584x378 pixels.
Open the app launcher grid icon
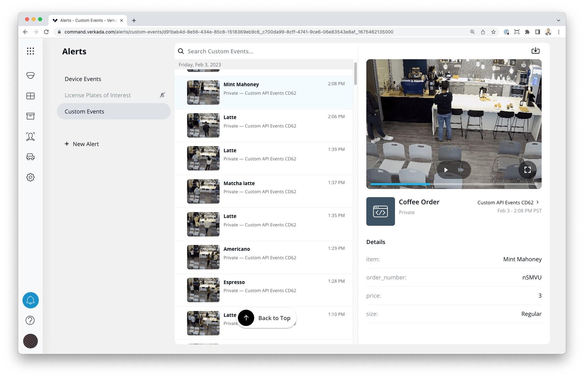[x=30, y=51]
